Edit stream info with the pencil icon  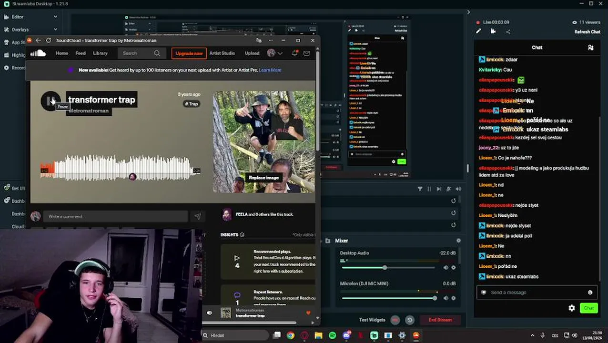pos(478,31)
